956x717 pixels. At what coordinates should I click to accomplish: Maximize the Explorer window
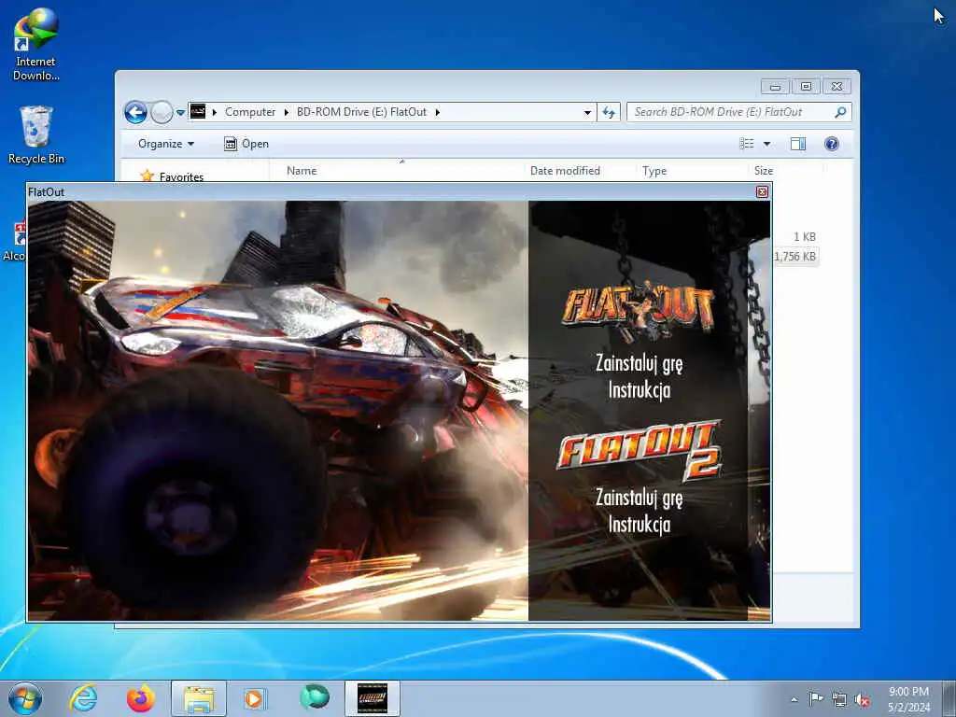coord(806,87)
